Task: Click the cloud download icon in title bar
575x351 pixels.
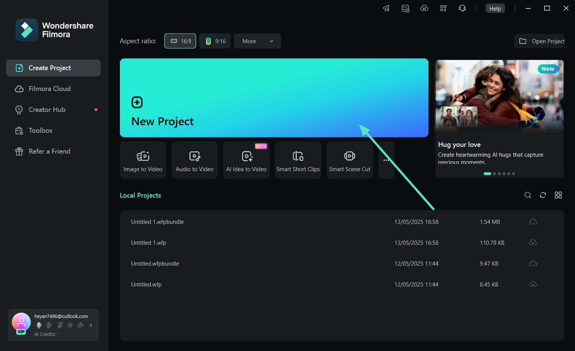Action: [x=424, y=8]
